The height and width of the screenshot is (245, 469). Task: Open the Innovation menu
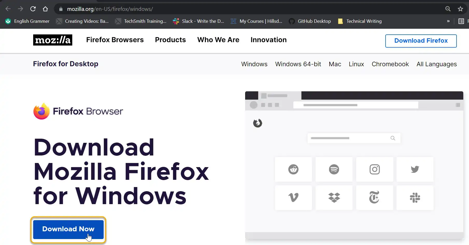[268, 40]
